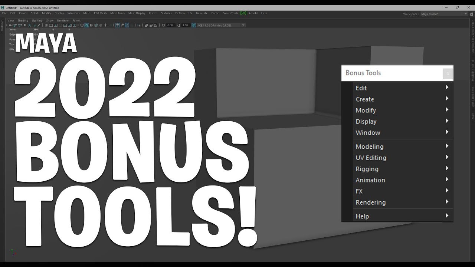Click the exposure value field 0.00

point(170,25)
